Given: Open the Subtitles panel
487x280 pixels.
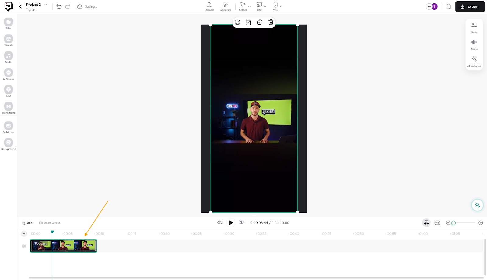Looking at the screenshot, I should (x=9, y=127).
